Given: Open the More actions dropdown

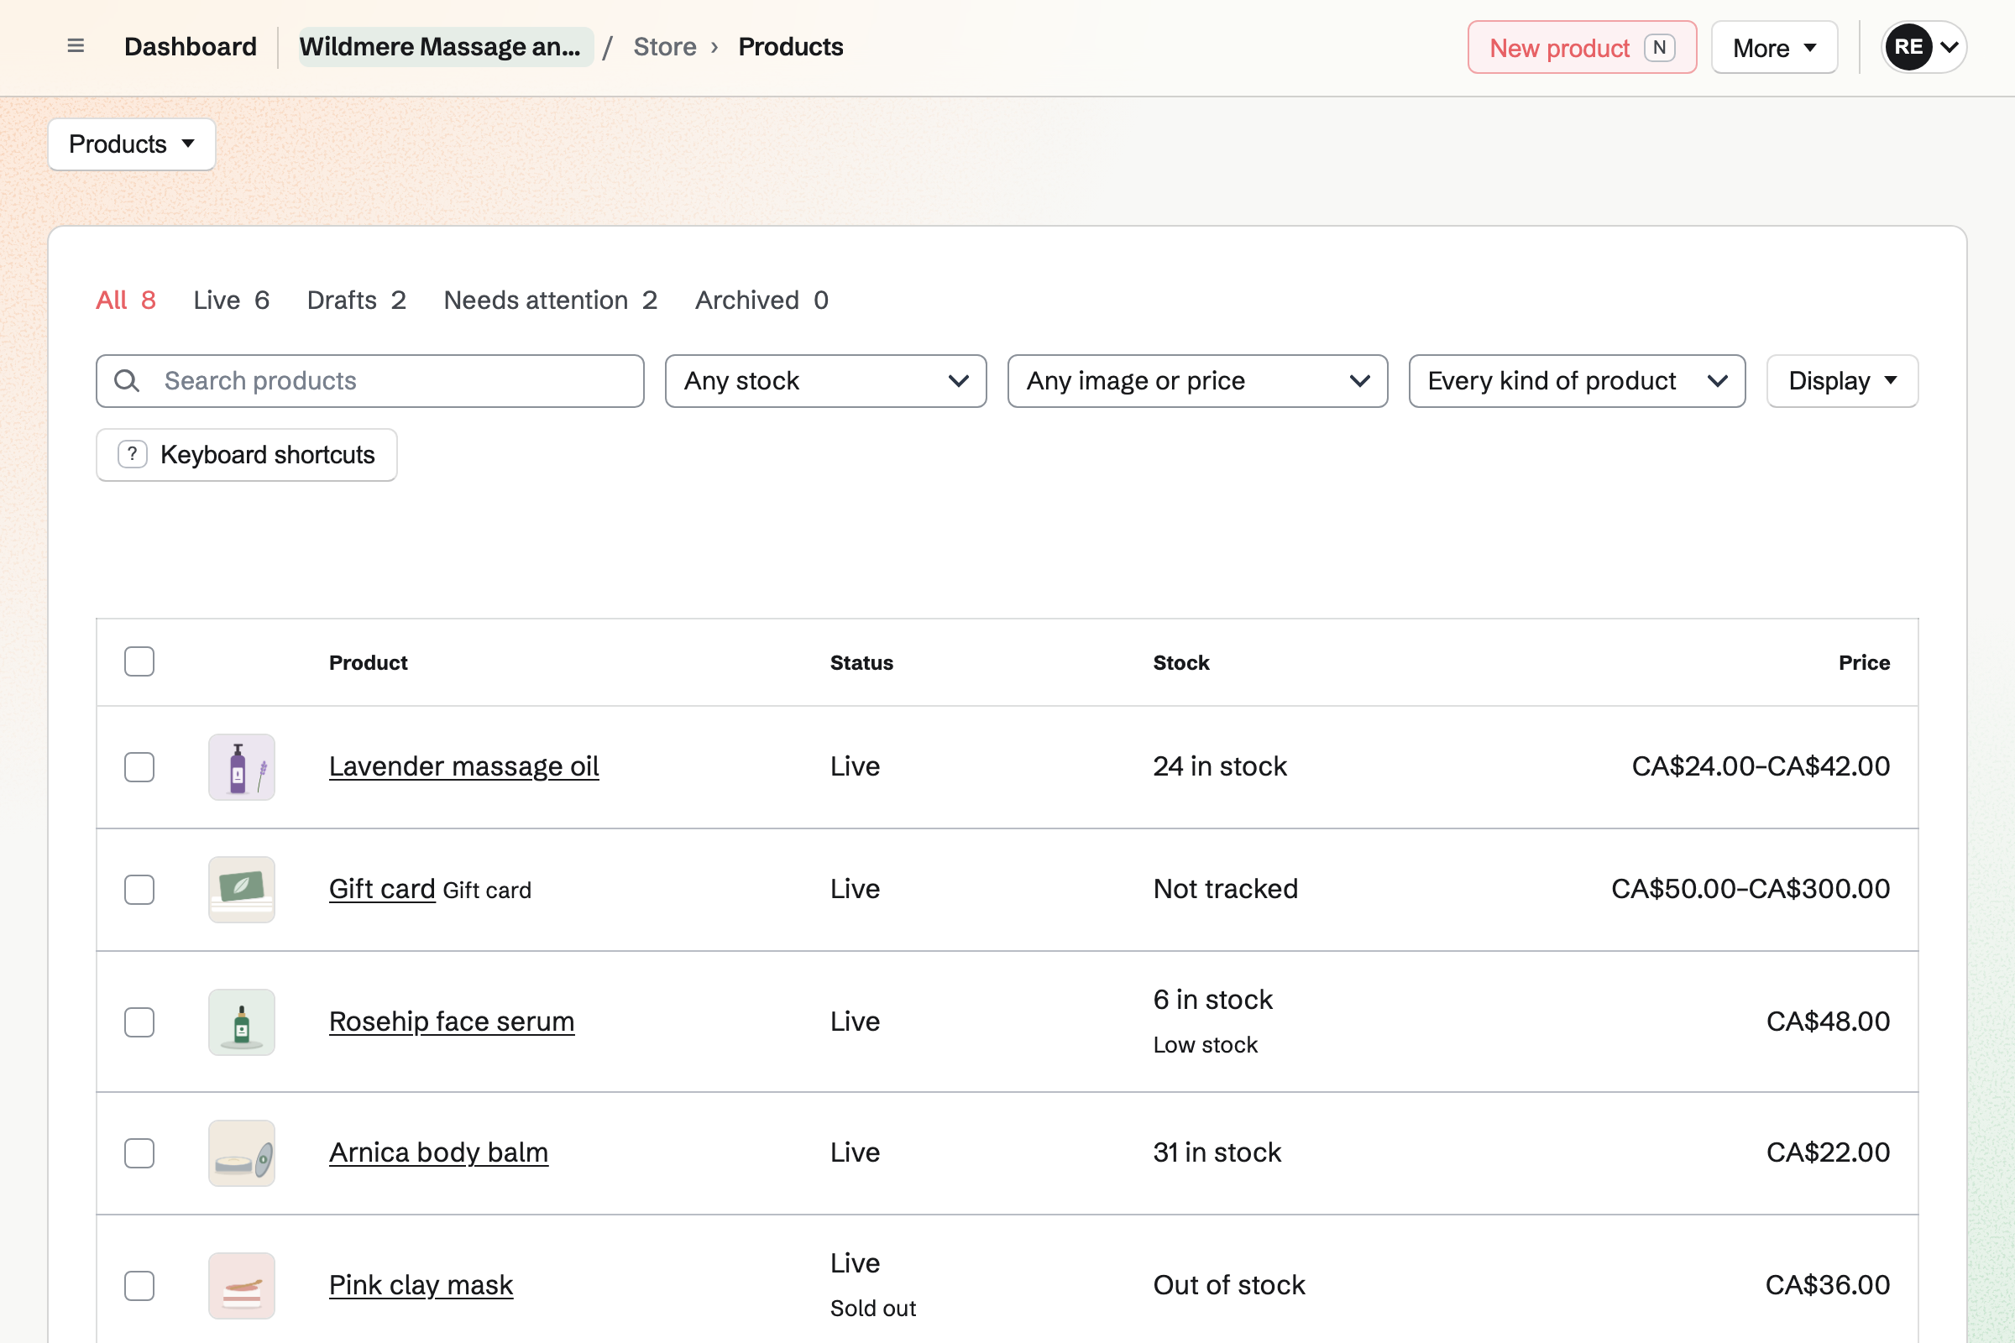Looking at the screenshot, I should [1774, 47].
